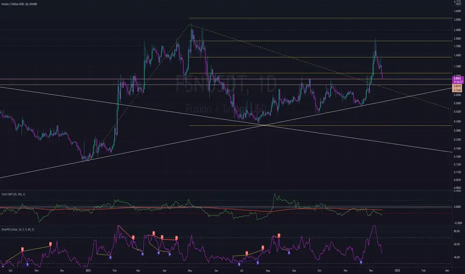Click the Mar label at time axis end
This screenshot has height=274, width=465.
click(447, 271)
